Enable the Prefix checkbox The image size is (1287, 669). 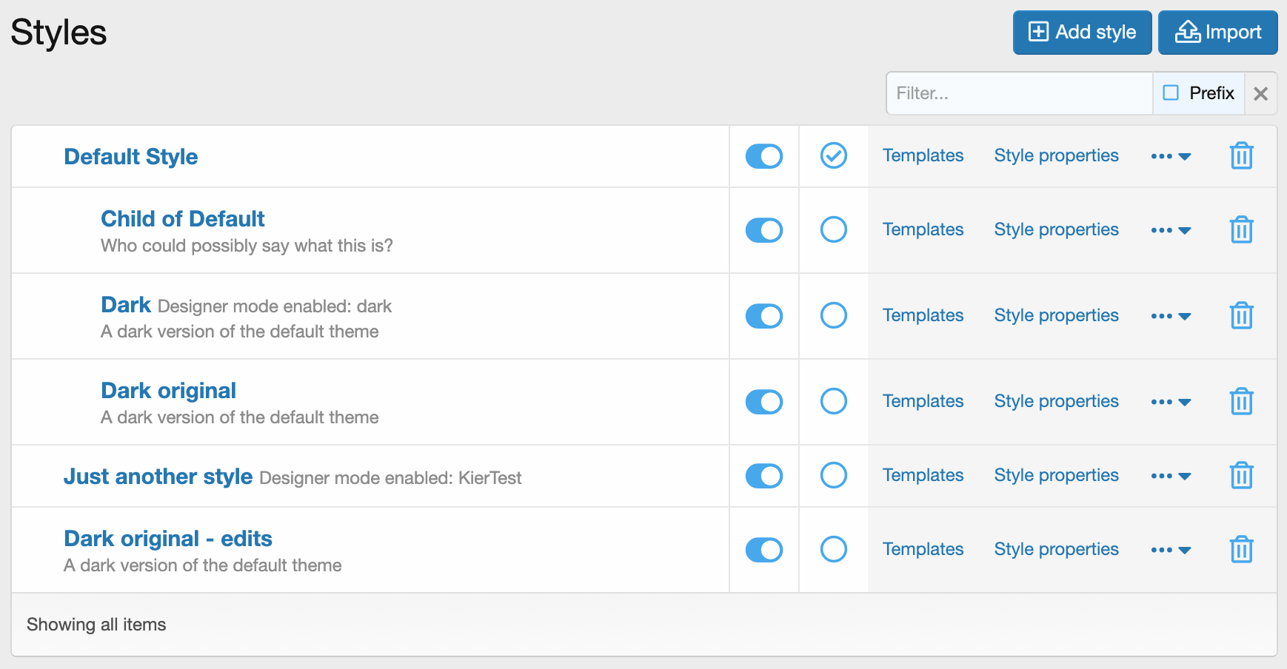tap(1171, 93)
